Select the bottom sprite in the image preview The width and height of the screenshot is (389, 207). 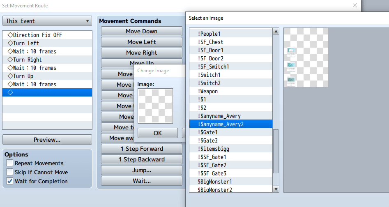pyautogui.click(x=291, y=81)
